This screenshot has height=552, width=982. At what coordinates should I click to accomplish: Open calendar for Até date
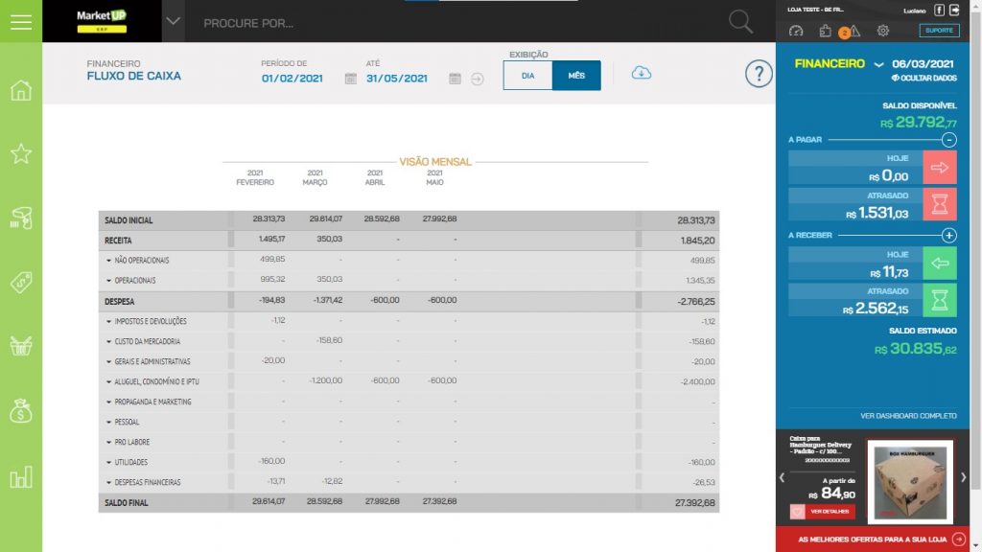(x=456, y=79)
